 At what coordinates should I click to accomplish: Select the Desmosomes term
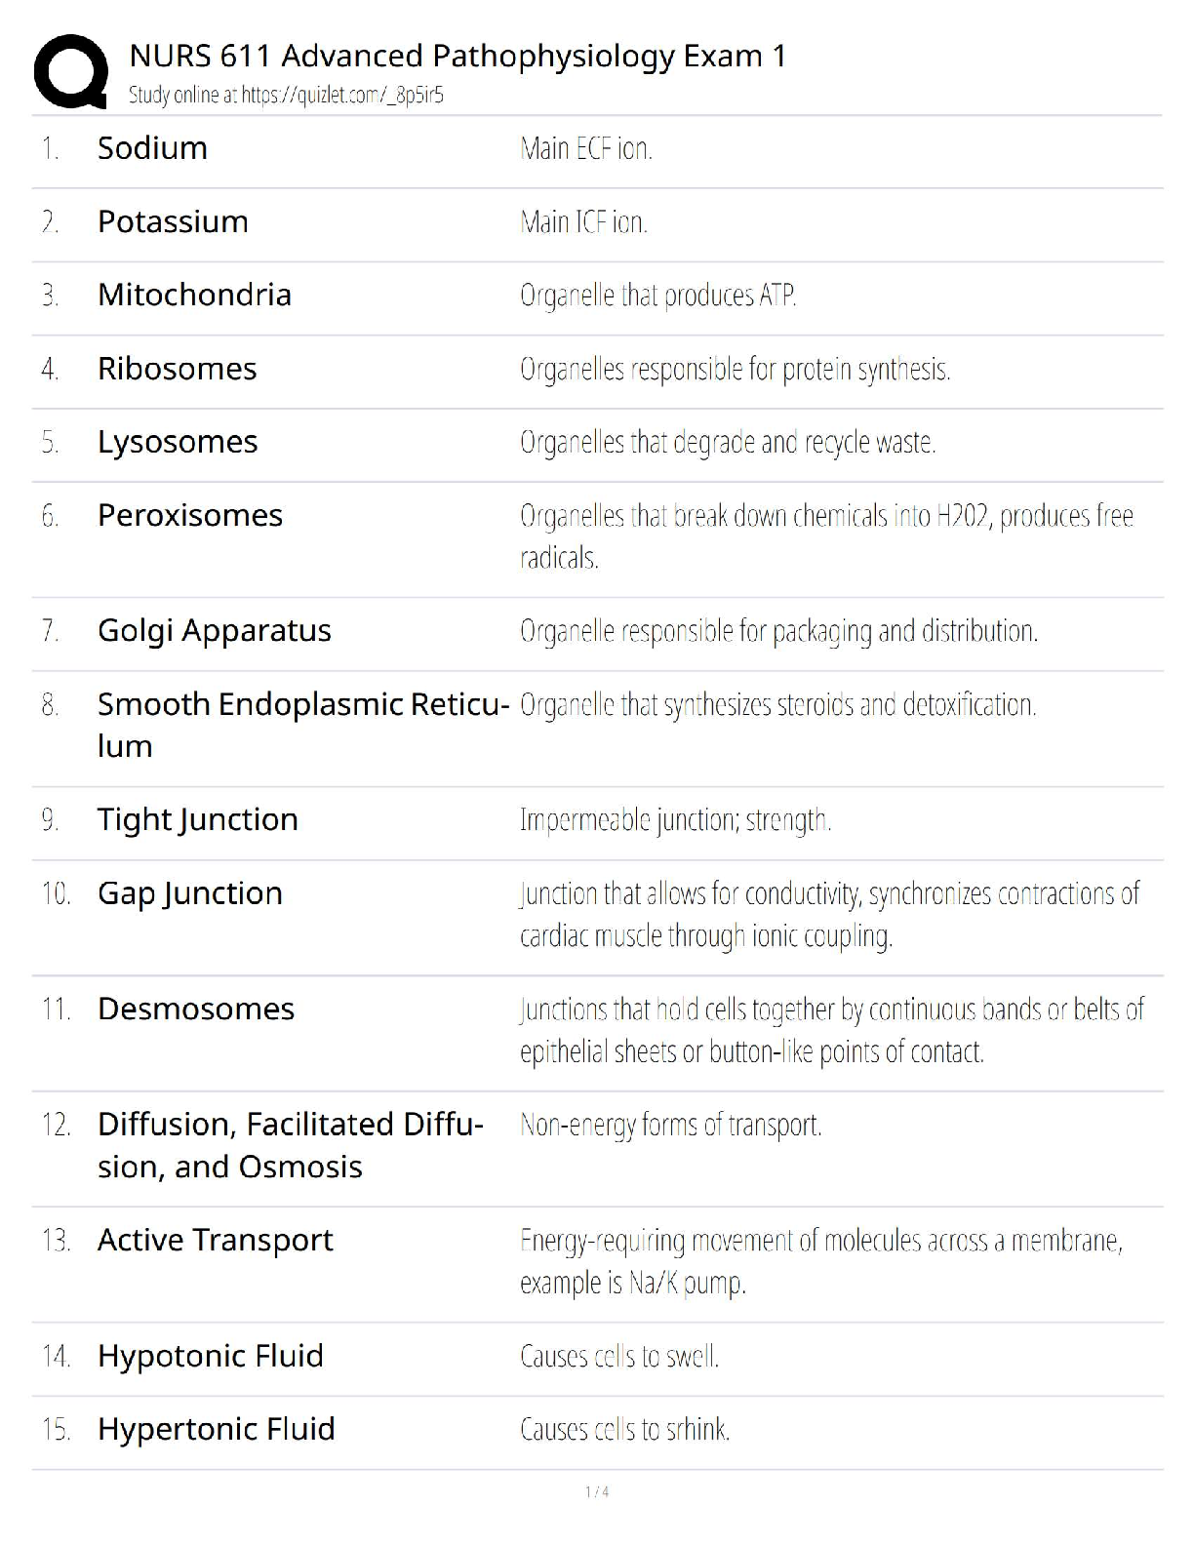pyautogui.click(x=196, y=1009)
